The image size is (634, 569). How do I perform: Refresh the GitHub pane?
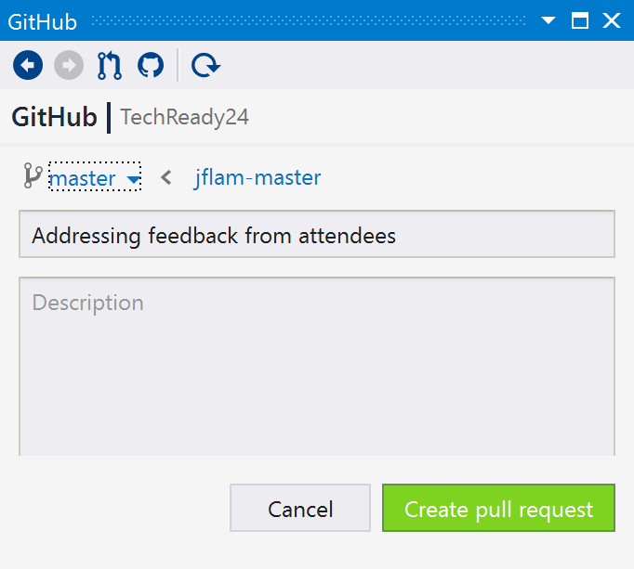coord(205,65)
